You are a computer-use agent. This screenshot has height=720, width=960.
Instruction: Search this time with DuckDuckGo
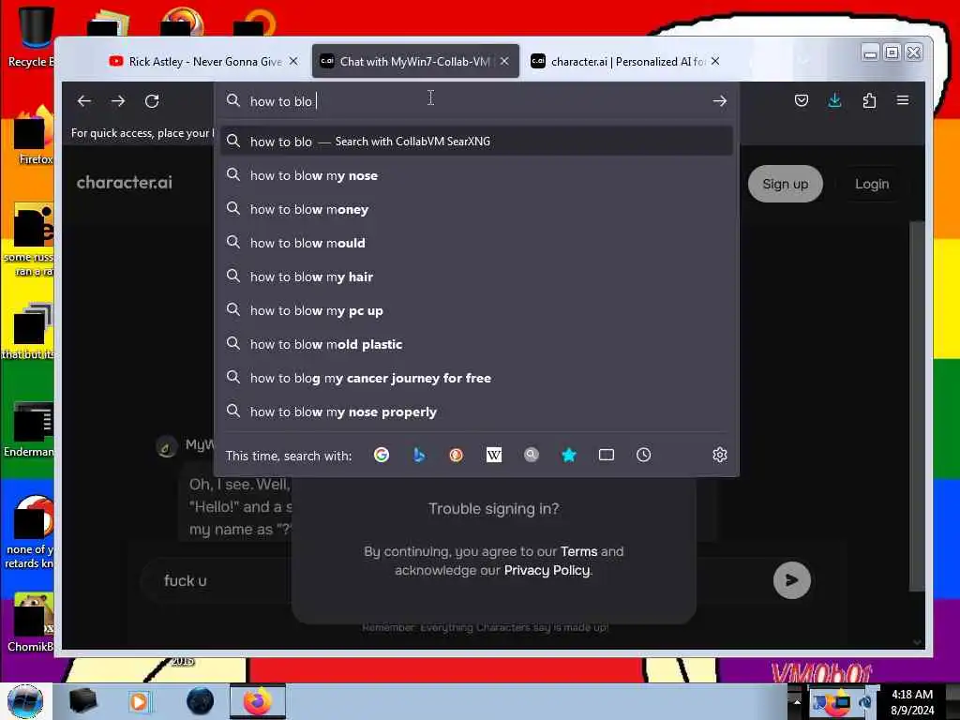point(457,455)
